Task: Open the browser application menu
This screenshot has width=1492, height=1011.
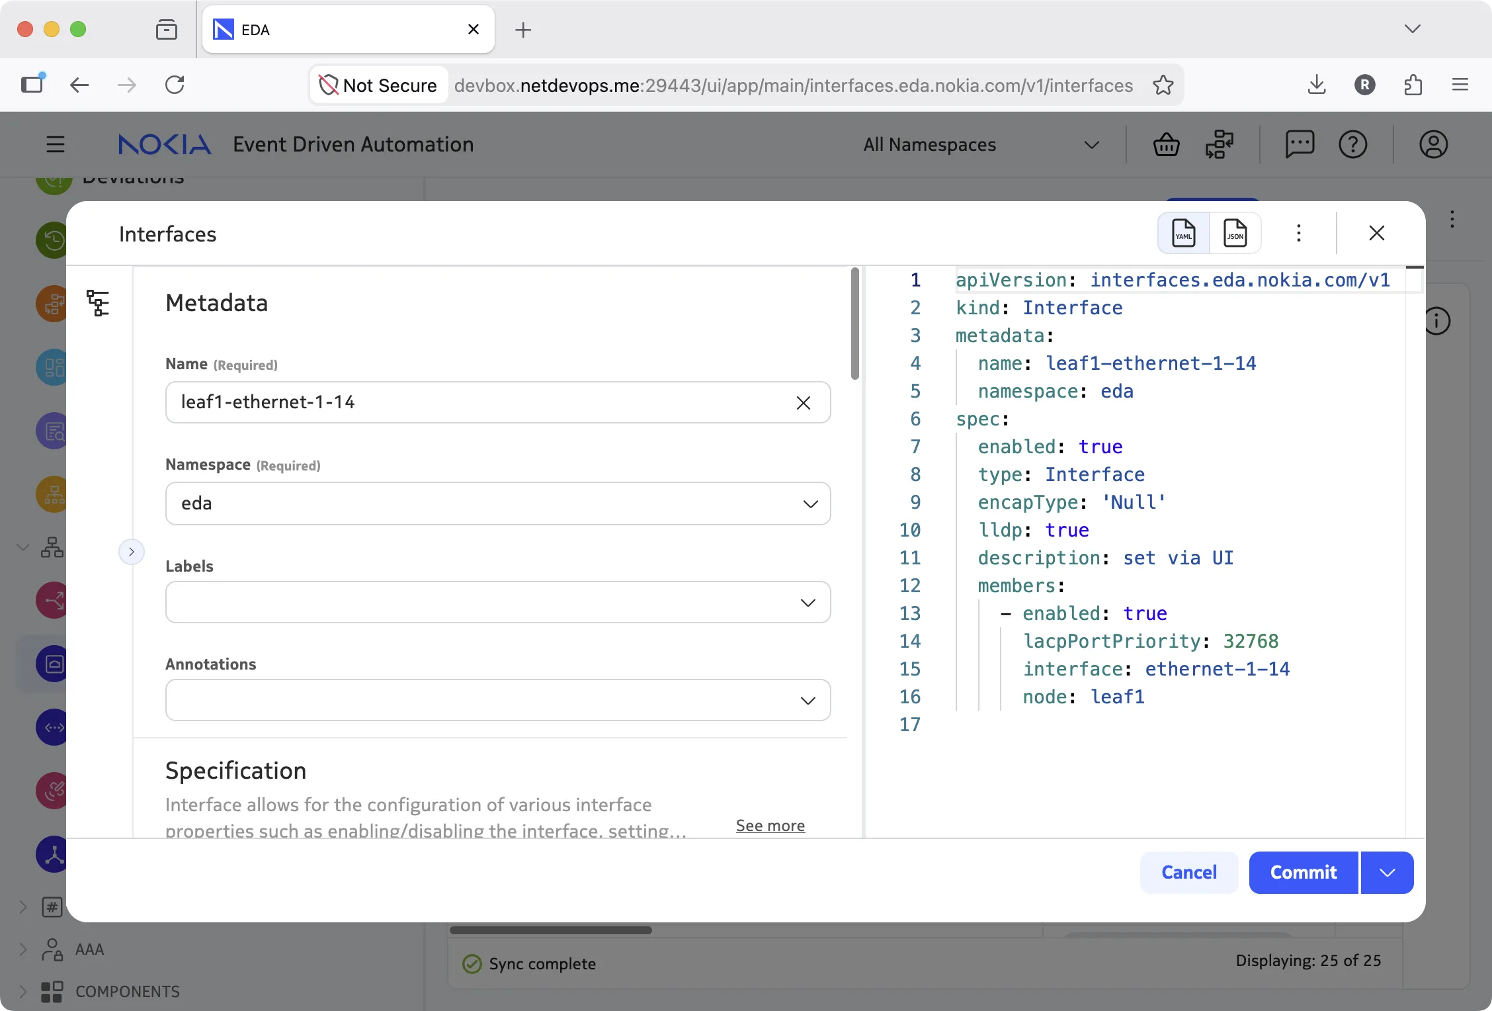Action: [1460, 85]
